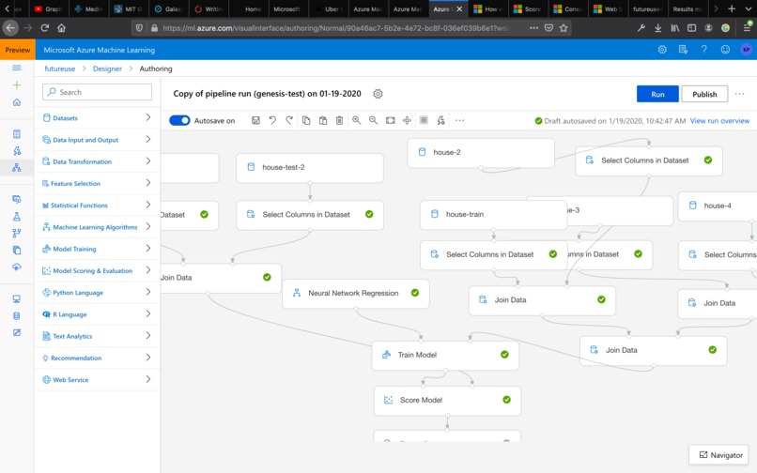Click the green plus Create new icon

tap(17, 85)
